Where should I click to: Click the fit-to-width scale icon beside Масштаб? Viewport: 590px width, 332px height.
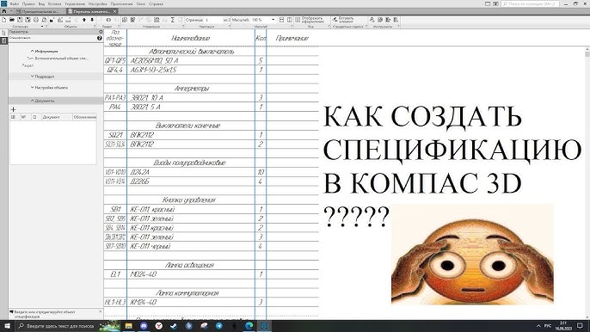tap(281, 20)
